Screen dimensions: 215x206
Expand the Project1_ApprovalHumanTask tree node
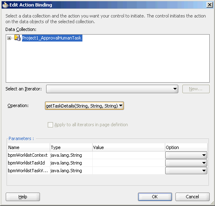coord(9,38)
